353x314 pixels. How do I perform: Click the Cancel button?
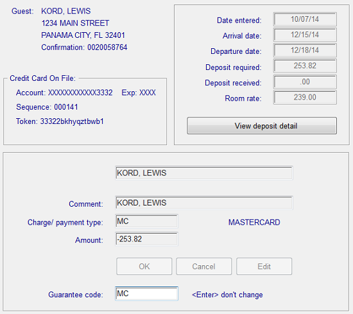pyautogui.click(x=203, y=266)
